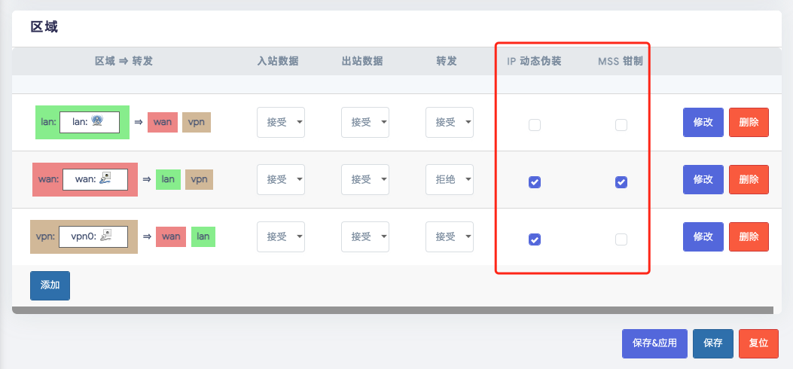Click the 添加 button

50,285
